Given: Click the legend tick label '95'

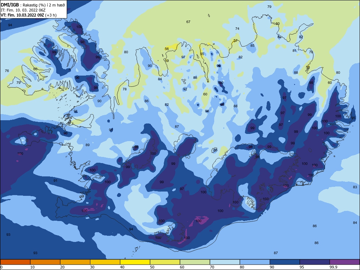Looking at the screenshot, I should [x=302, y=267].
